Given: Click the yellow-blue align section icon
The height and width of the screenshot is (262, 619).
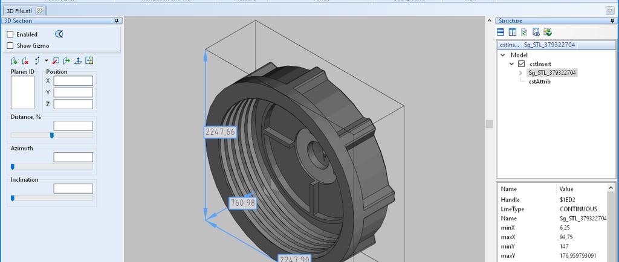Looking at the screenshot, I should point(89,61).
